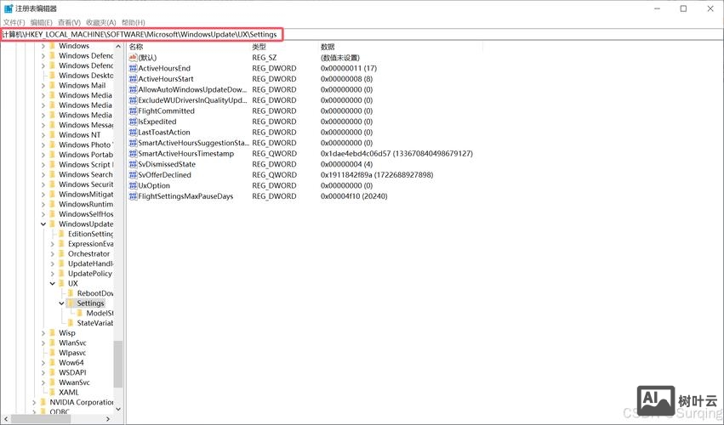Click the ActiveHoursEnd value icon
The width and height of the screenshot is (724, 425).
coord(133,68)
